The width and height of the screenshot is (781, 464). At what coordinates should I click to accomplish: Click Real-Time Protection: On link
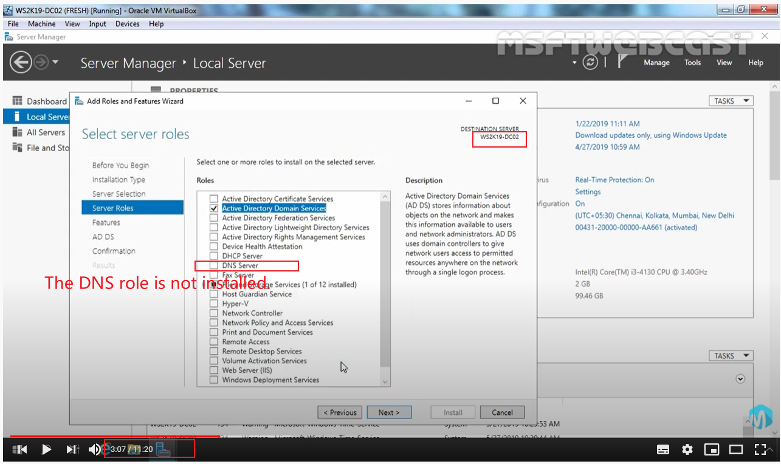click(614, 180)
